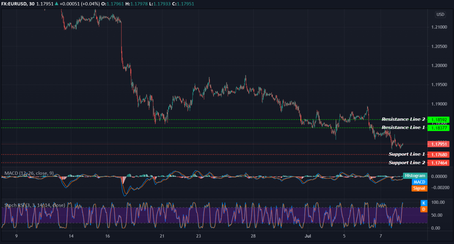Click the 16 date axis label

(107, 236)
